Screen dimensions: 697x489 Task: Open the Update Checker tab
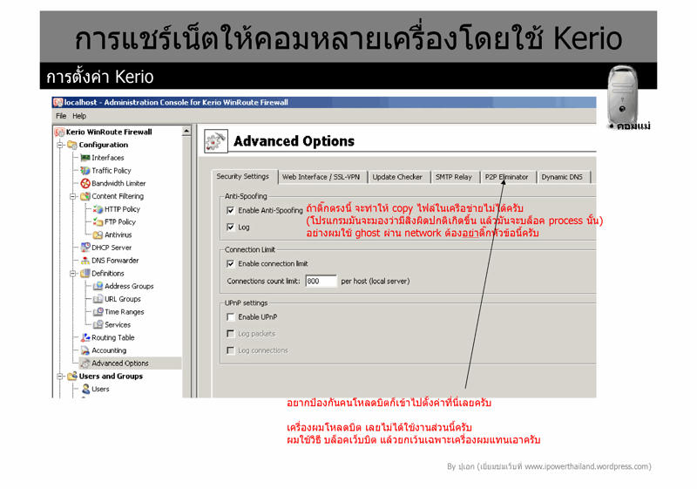(397, 177)
